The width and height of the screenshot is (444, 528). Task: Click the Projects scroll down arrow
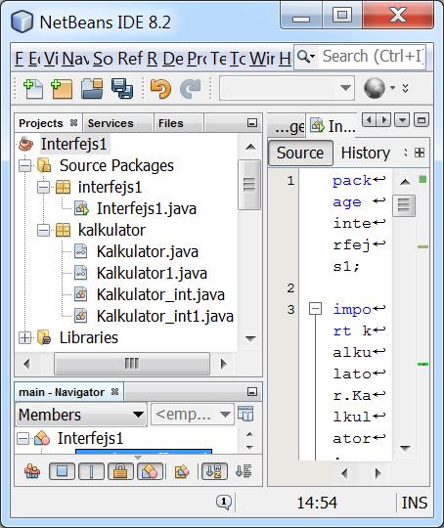(250, 338)
